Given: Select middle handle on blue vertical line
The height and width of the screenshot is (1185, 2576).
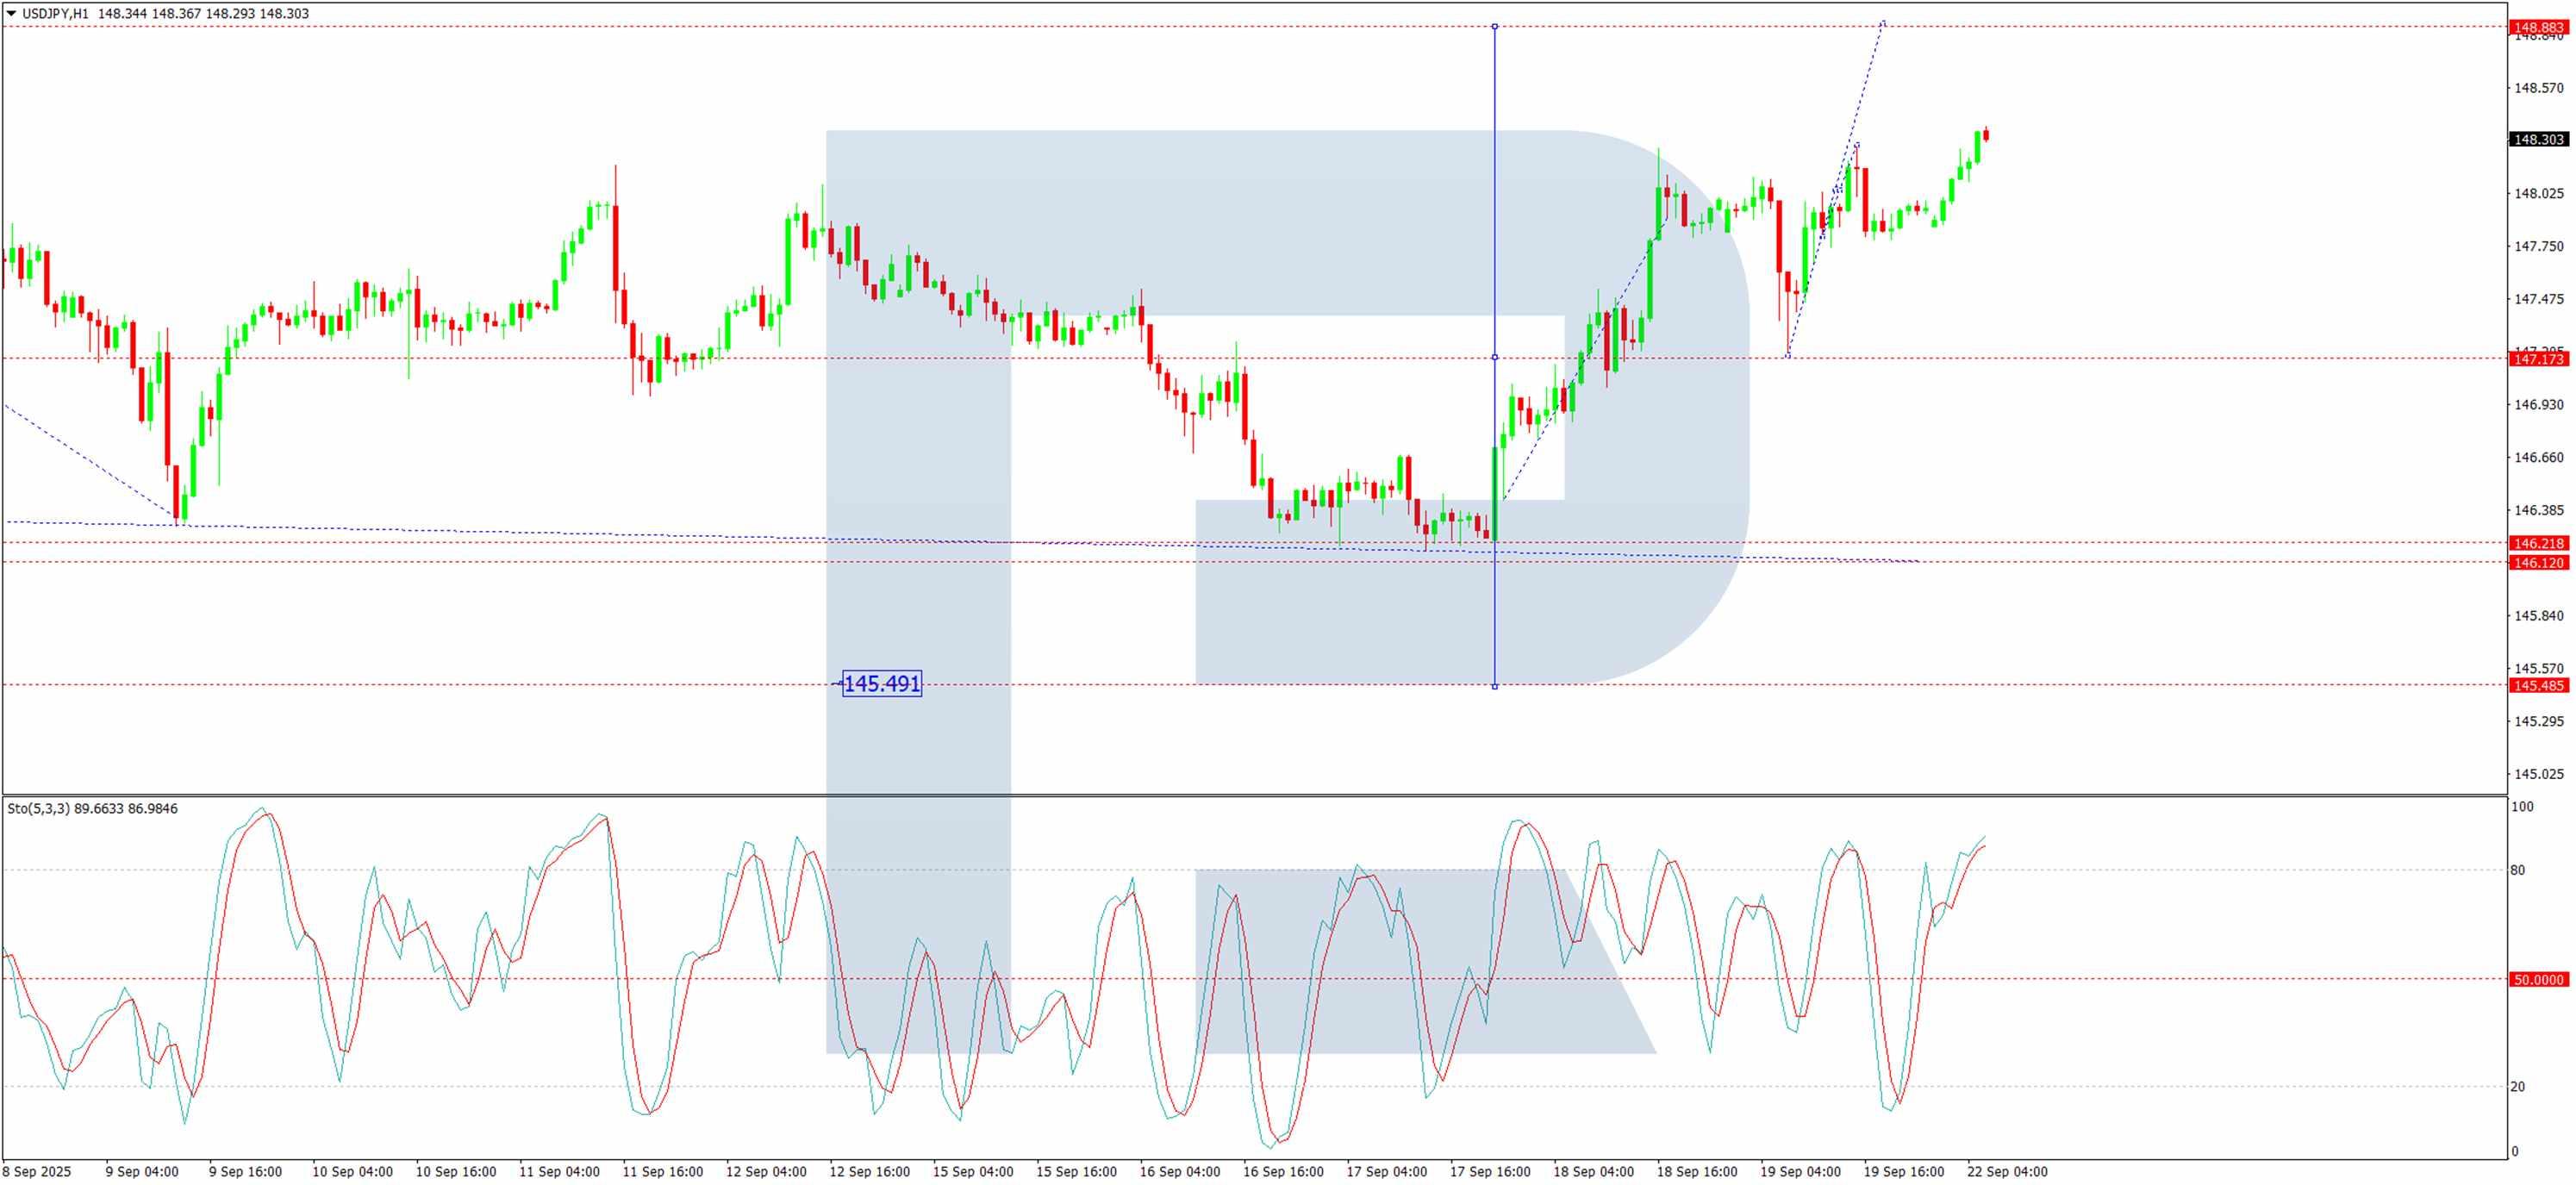Looking at the screenshot, I should pos(1495,357).
